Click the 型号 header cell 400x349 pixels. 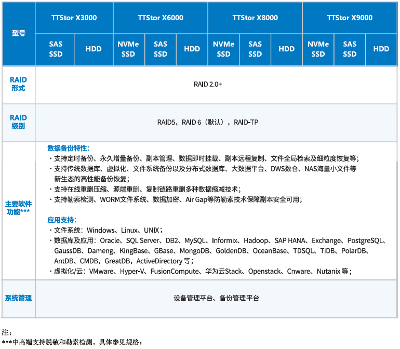pos(19,34)
